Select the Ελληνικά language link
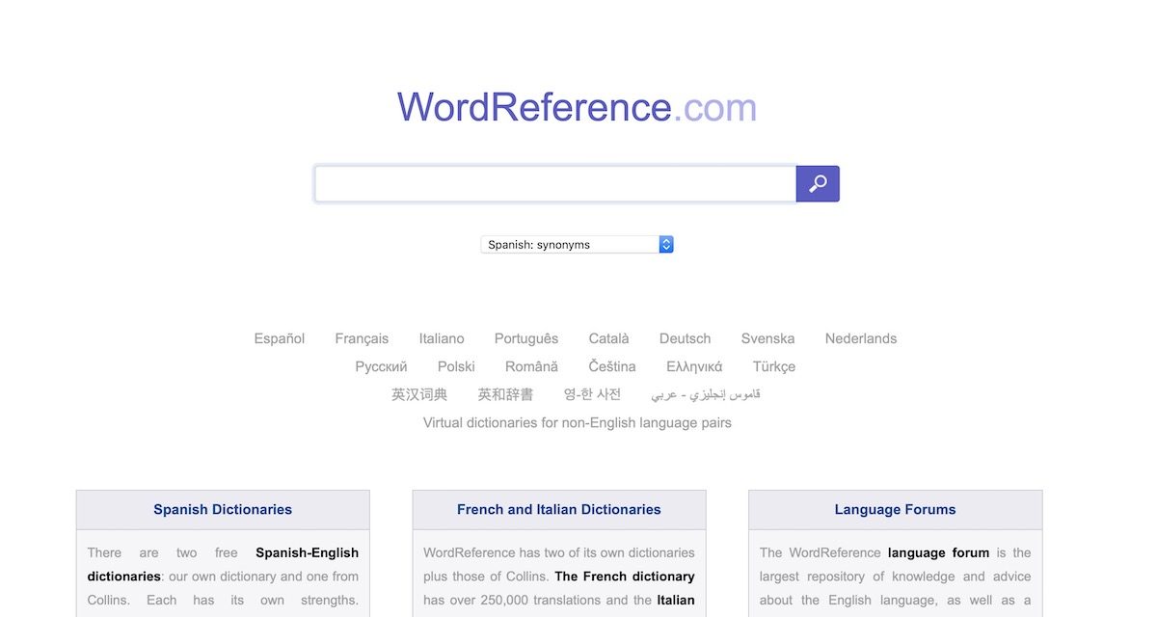This screenshot has width=1157, height=617. point(694,366)
